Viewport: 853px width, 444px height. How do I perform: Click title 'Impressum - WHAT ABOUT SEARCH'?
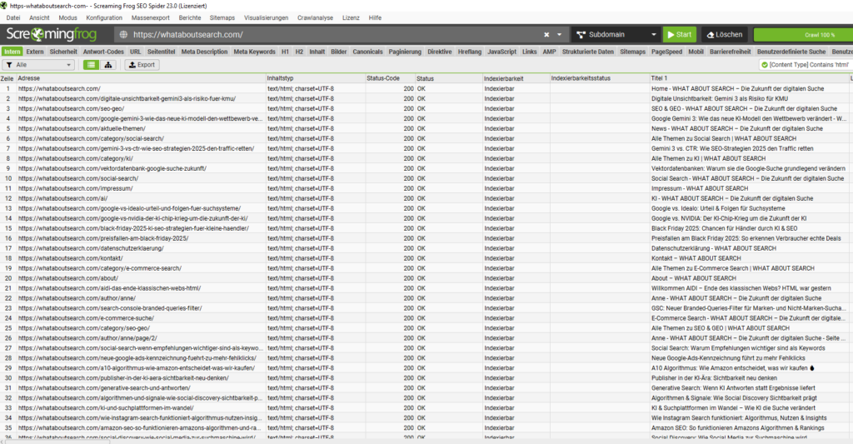[x=700, y=188]
